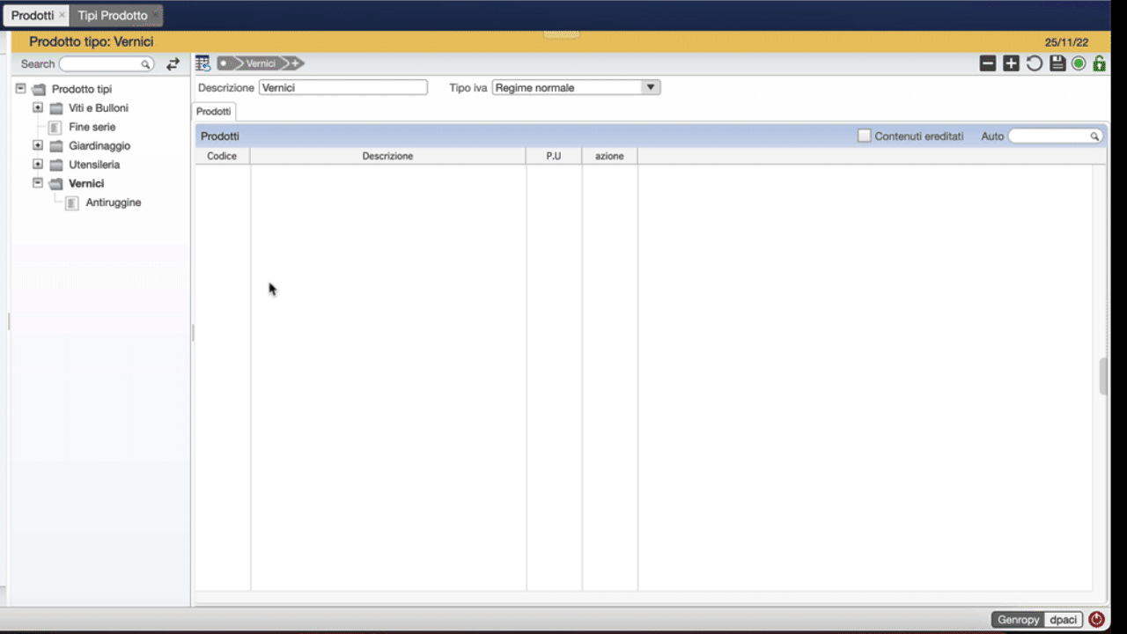Click the dpaci user button
This screenshot has height=634, width=1127.
pos(1064,620)
